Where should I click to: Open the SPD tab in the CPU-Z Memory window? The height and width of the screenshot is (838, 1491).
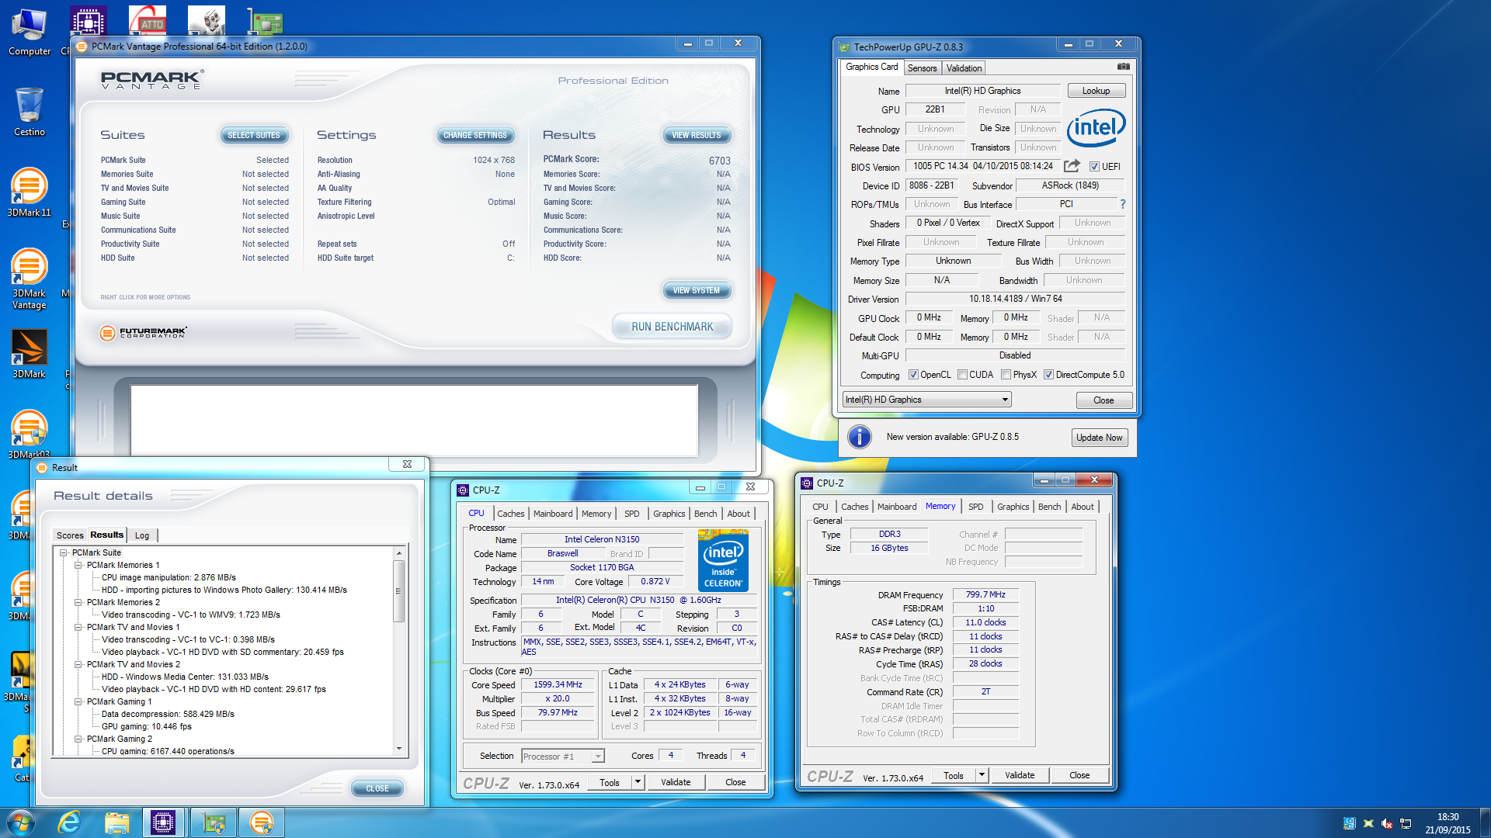tap(975, 507)
